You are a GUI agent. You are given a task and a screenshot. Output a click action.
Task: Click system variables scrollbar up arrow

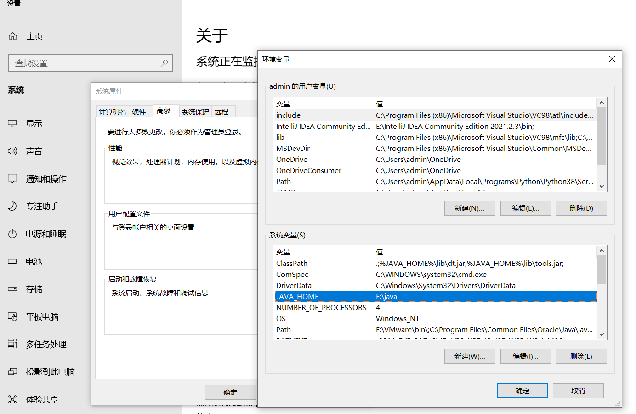pyautogui.click(x=602, y=250)
